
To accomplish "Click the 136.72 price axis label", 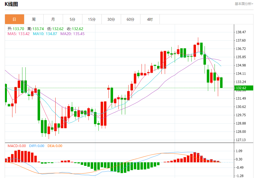I will (241, 49).
